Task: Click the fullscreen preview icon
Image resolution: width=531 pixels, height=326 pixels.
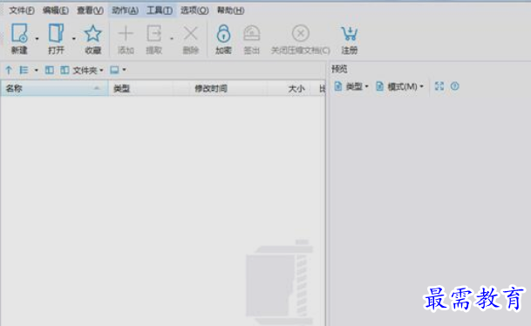Action: [439, 86]
